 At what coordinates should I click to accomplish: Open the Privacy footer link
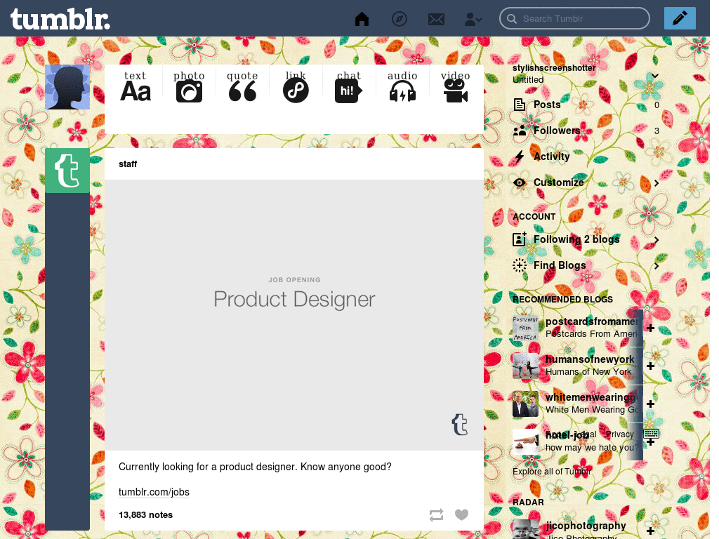619,434
